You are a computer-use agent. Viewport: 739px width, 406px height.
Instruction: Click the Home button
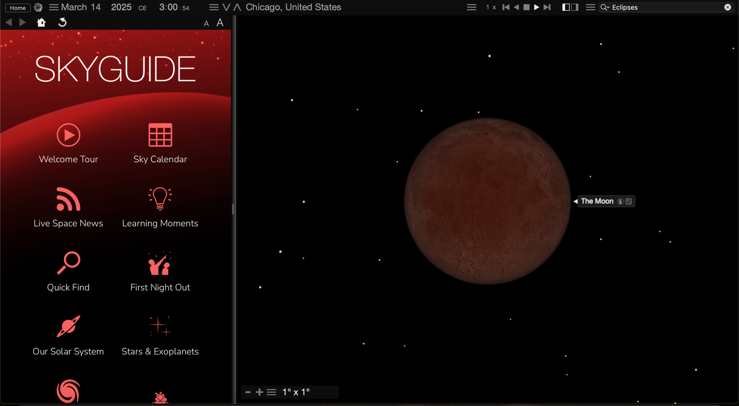point(18,8)
